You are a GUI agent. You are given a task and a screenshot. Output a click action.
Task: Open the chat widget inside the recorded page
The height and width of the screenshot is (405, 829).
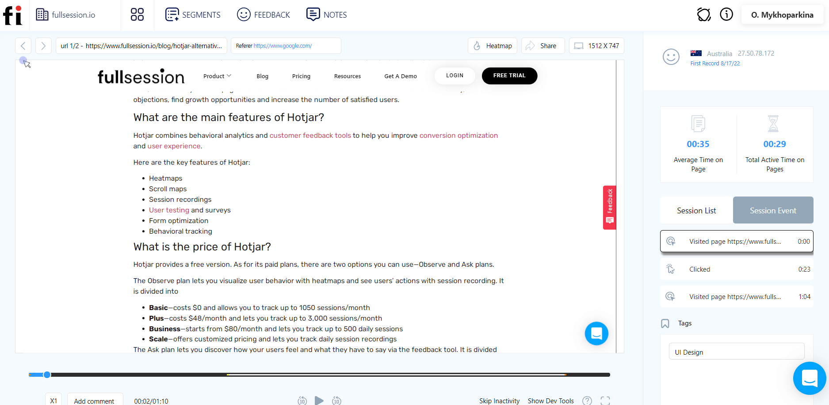pyautogui.click(x=596, y=333)
